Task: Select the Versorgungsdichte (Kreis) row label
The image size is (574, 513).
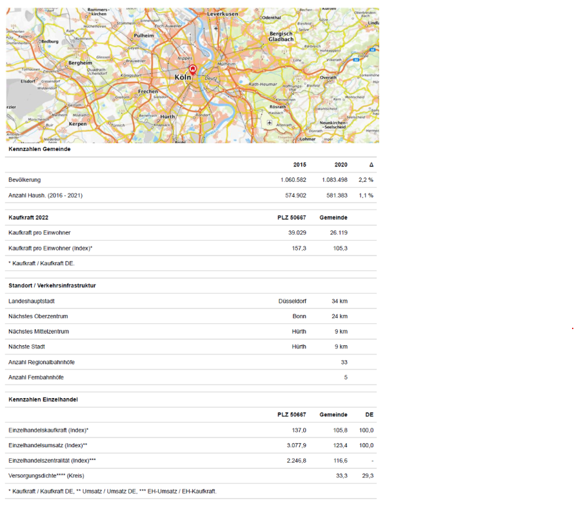Action: pyautogui.click(x=46, y=476)
